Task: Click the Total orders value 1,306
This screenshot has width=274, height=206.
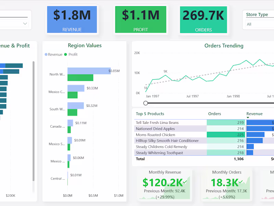Action: coord(239,159)
